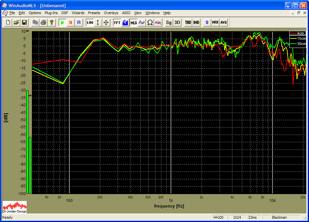Click the blue R record button
The image size is (309, 222).
click(79, 22)
